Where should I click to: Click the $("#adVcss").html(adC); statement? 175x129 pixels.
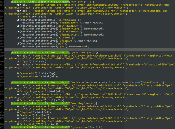click(34, 115)
